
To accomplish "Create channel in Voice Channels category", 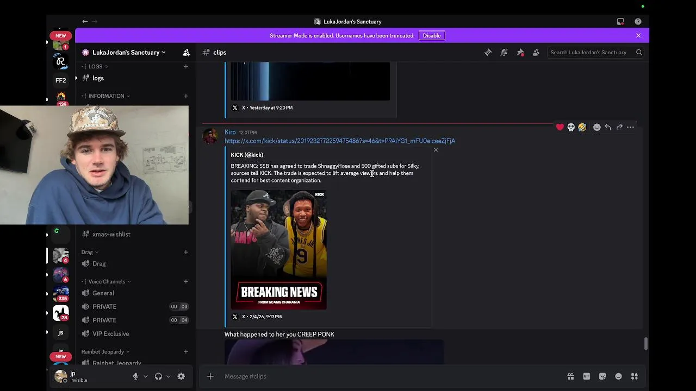I will 185,281.
